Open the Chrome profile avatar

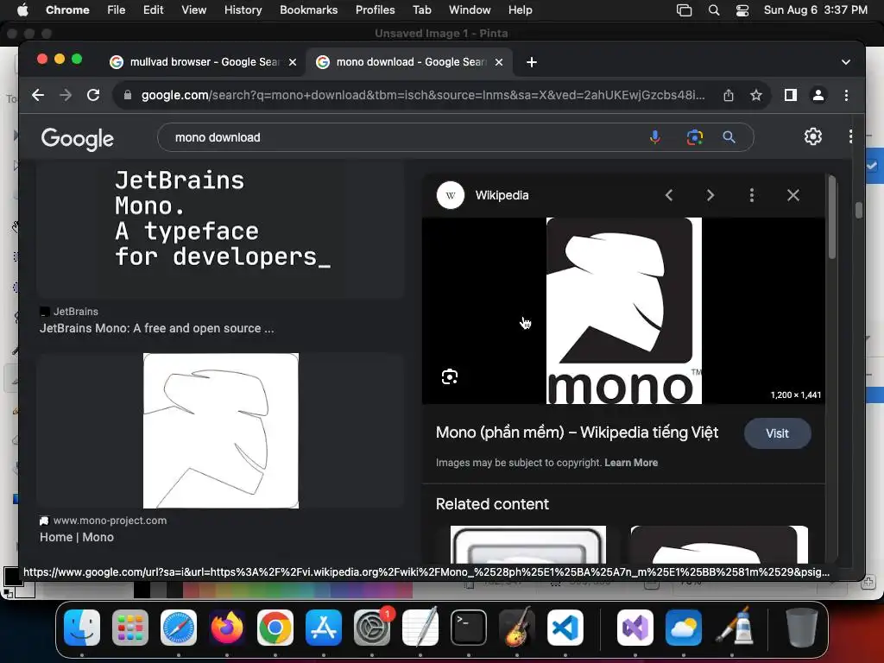point(818,95)
